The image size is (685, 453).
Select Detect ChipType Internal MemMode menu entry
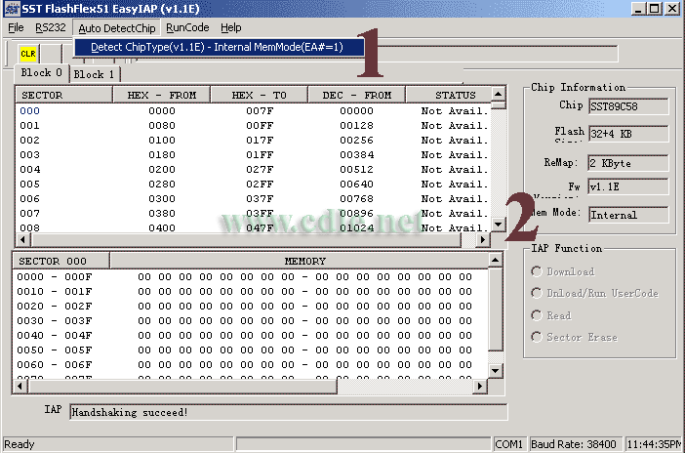point(217,47)
